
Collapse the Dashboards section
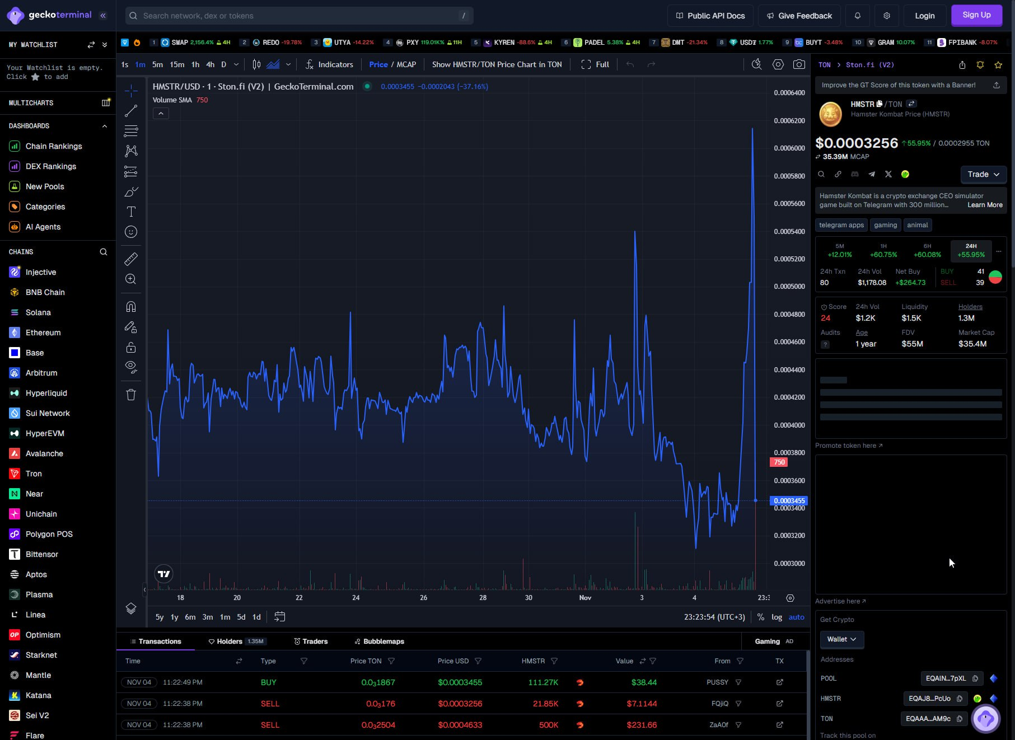coord(104,126)
